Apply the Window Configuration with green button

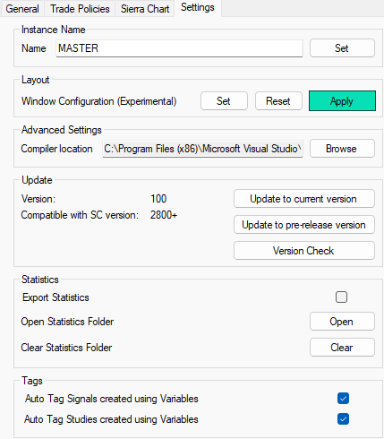point(342,101)
